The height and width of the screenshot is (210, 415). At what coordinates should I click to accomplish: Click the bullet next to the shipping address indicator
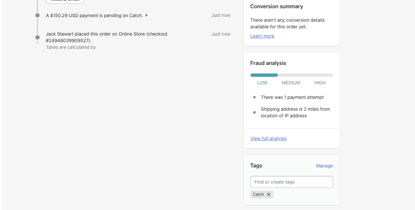pyautogui.click(x=254, y=112)
